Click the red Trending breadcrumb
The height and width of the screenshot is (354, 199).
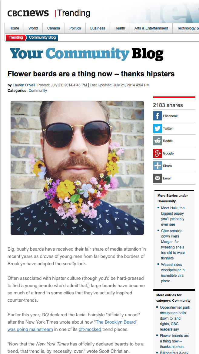click(x=15, y=37)
